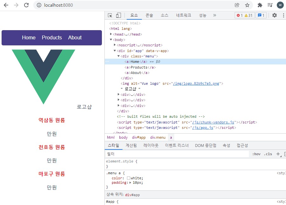This screenshot has width=286, height=205.
Task: Click the 31 warnings badge
Action: [x=249, y=15]
